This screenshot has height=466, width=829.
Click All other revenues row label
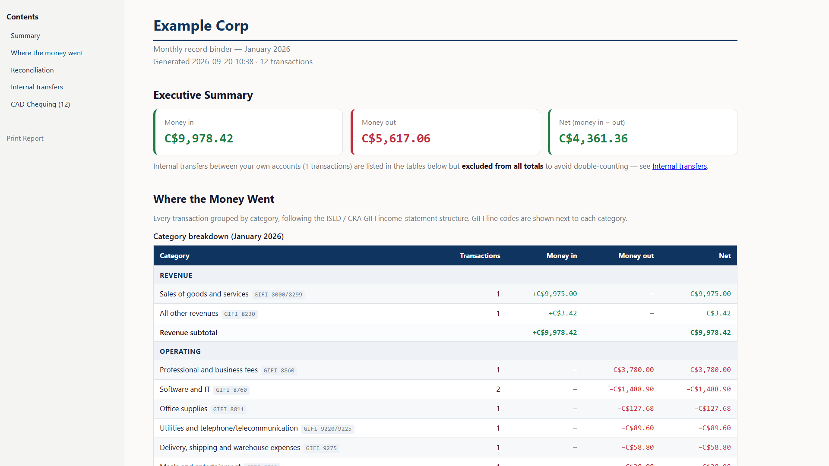click(189, 313)
